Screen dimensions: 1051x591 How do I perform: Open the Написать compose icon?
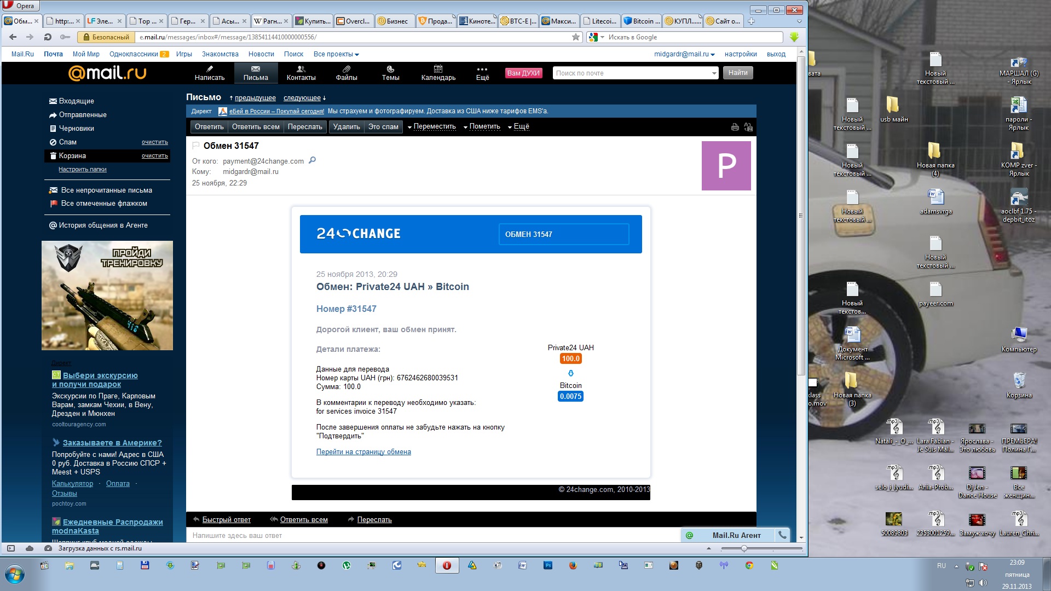(210, 73)
